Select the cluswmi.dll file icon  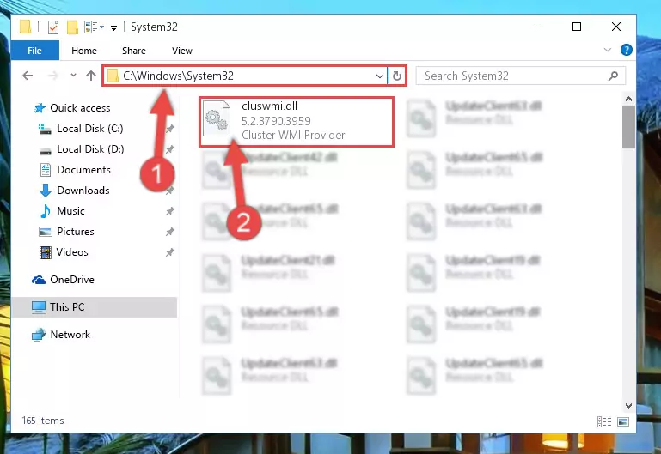click(217, 119)
